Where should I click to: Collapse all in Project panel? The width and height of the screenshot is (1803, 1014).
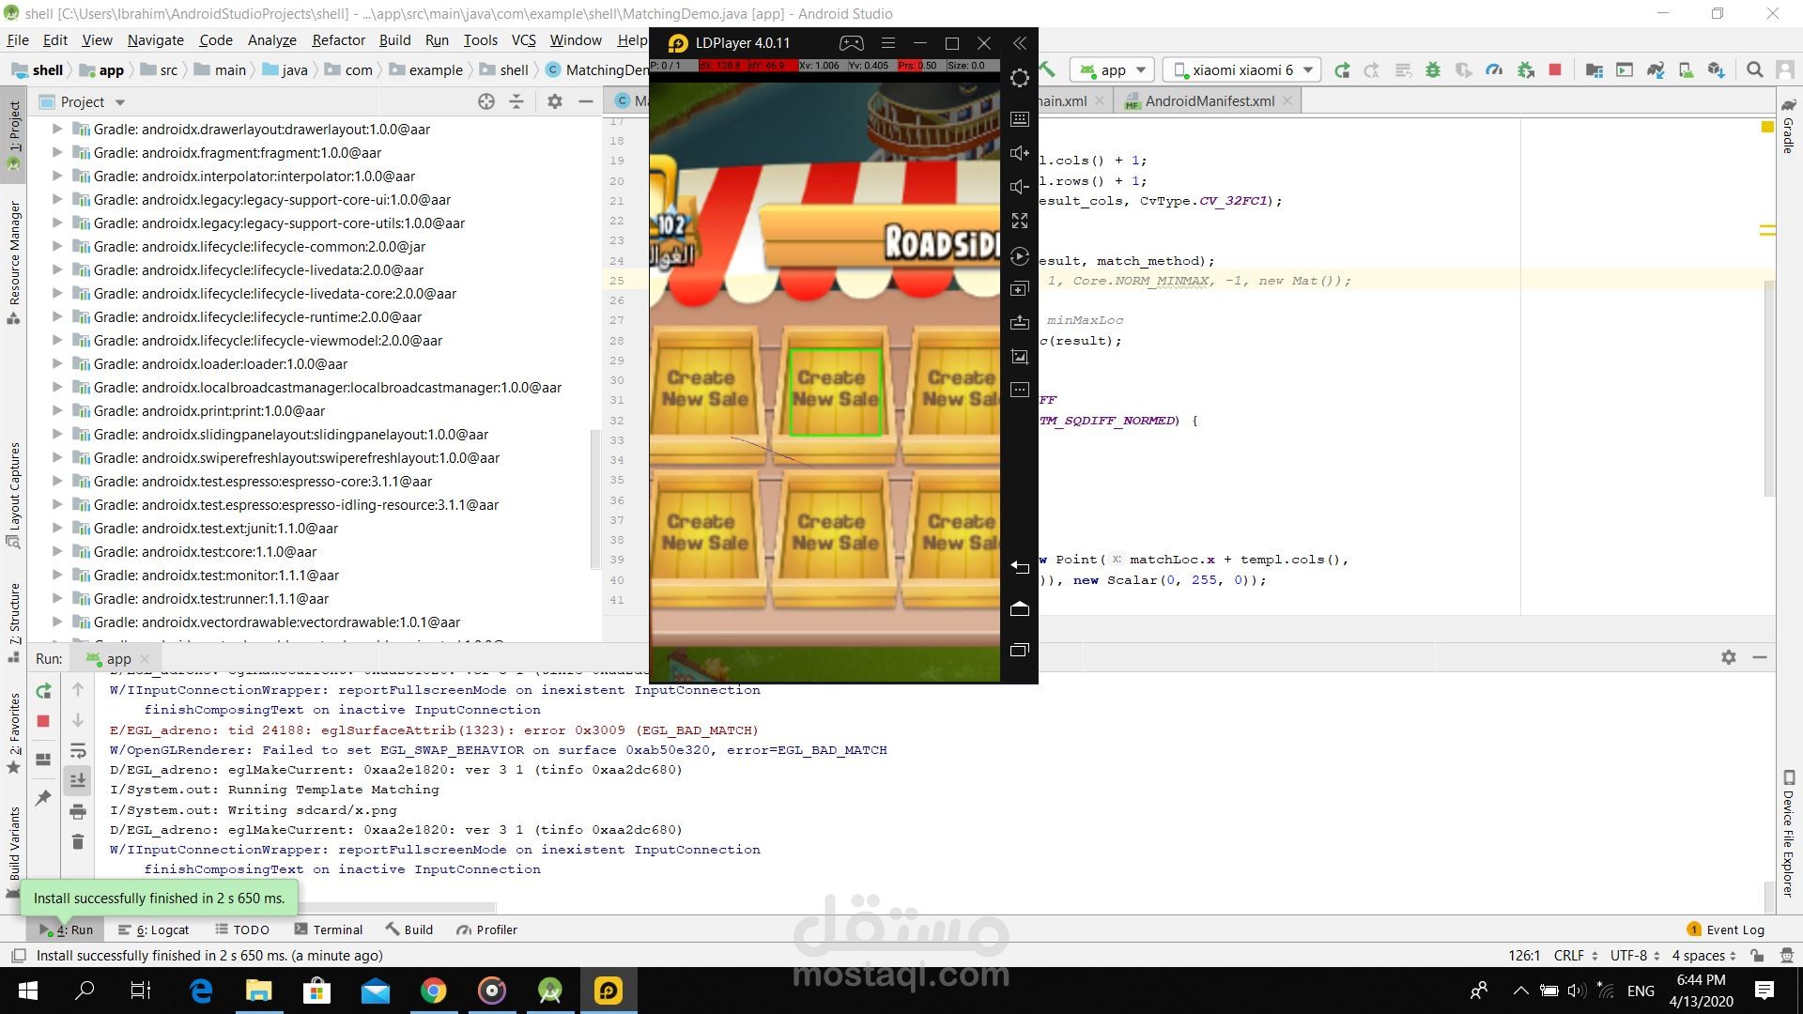pyautogui.click(x=516, y=101)
